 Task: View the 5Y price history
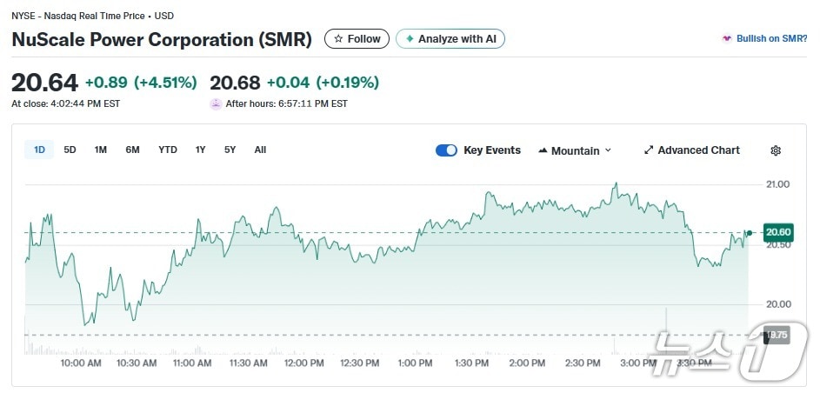pyautogui.click(x=230, y=150)
